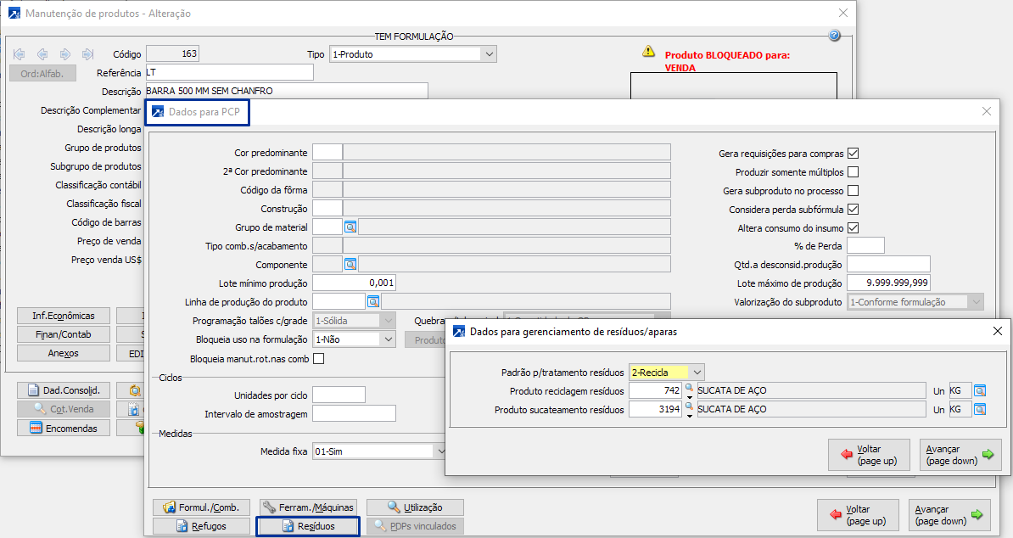Expand Bloqueia uso na formulação dropdown
The width and height of the screenshot is (1013, 538).
(x=388, y=339)
